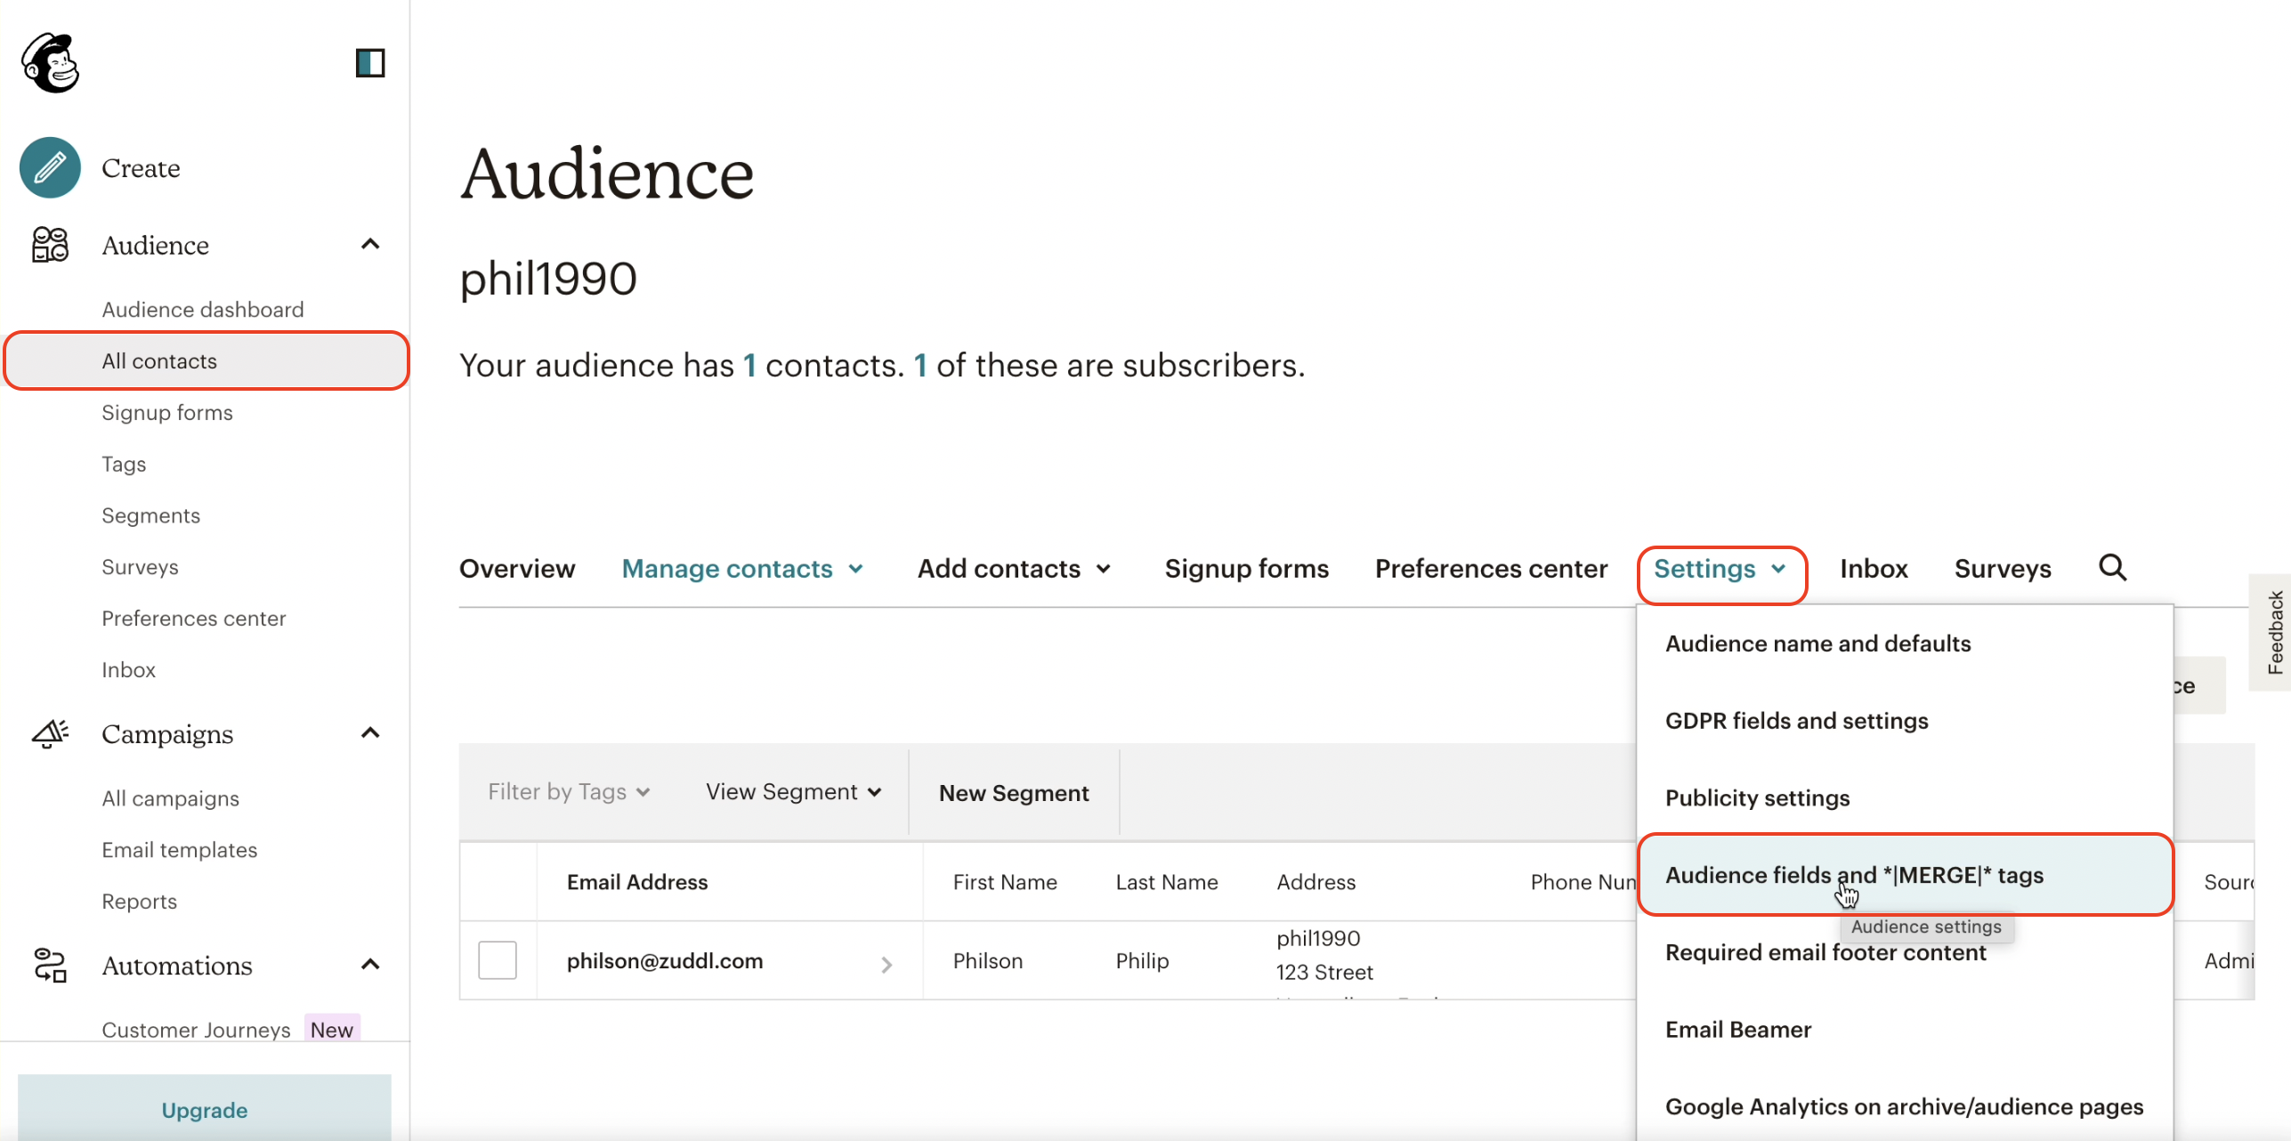Click the Philson first name cell
The image size is (2291, 1141).
(x=988, y=960)
